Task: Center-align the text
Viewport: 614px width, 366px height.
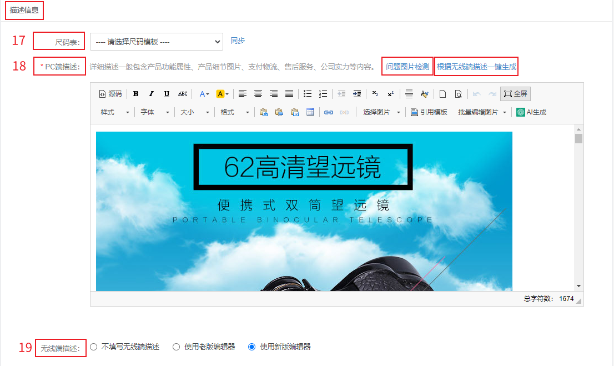Action: [258, 94]
